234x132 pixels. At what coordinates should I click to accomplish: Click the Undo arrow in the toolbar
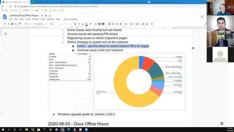(x=5, y=24)
